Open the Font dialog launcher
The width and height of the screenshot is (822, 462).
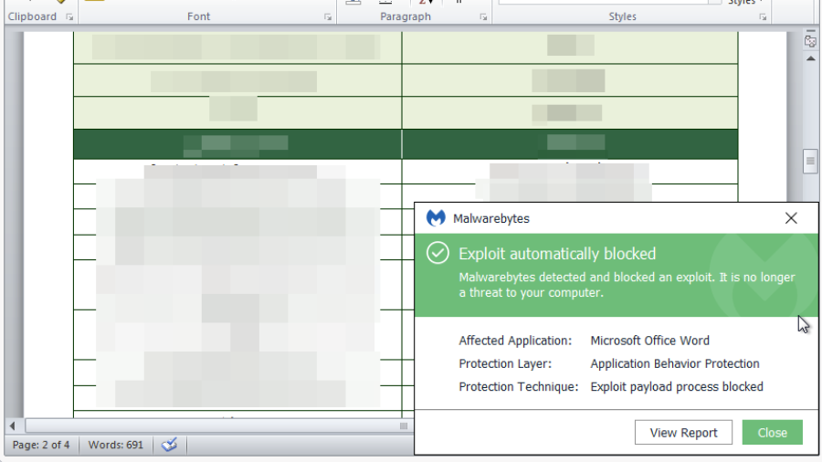coord(328,17)
